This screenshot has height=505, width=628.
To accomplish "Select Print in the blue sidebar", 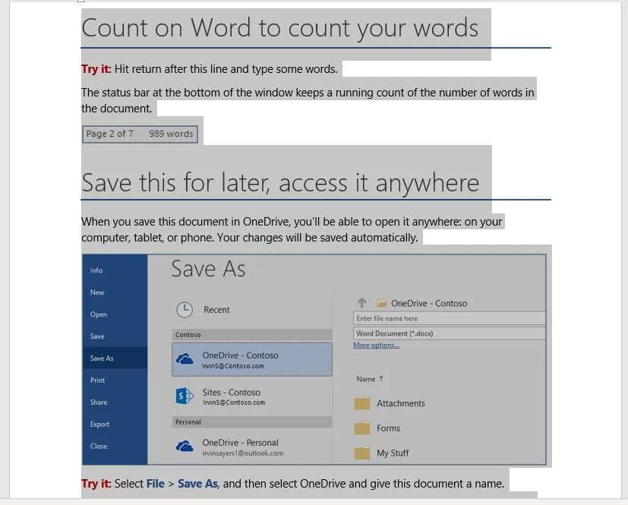I will tap(97, 380).
